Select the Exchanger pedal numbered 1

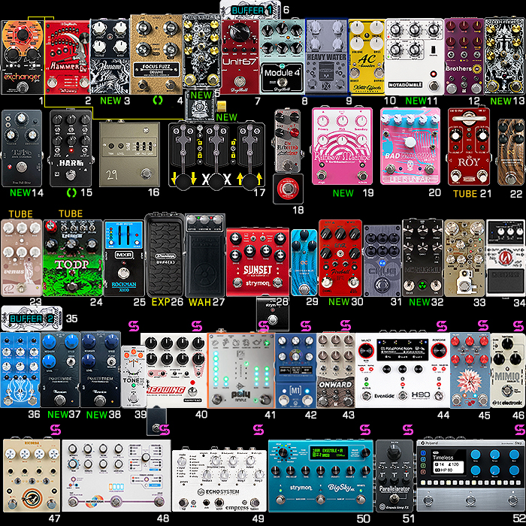pyautogui.click(x=23, y=57)
